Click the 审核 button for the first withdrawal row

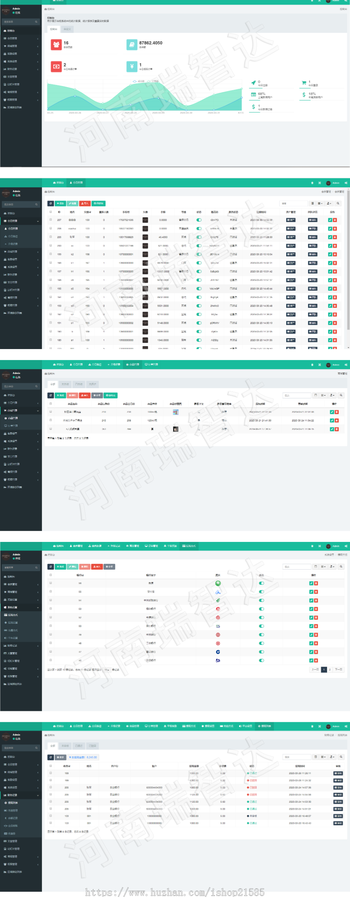(338, 773)
